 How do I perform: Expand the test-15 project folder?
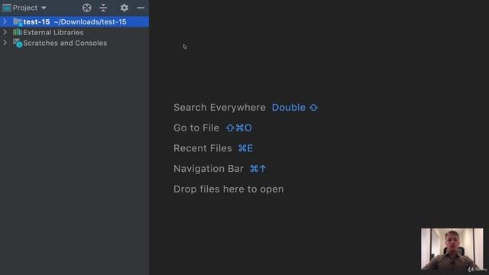[5, 21]
